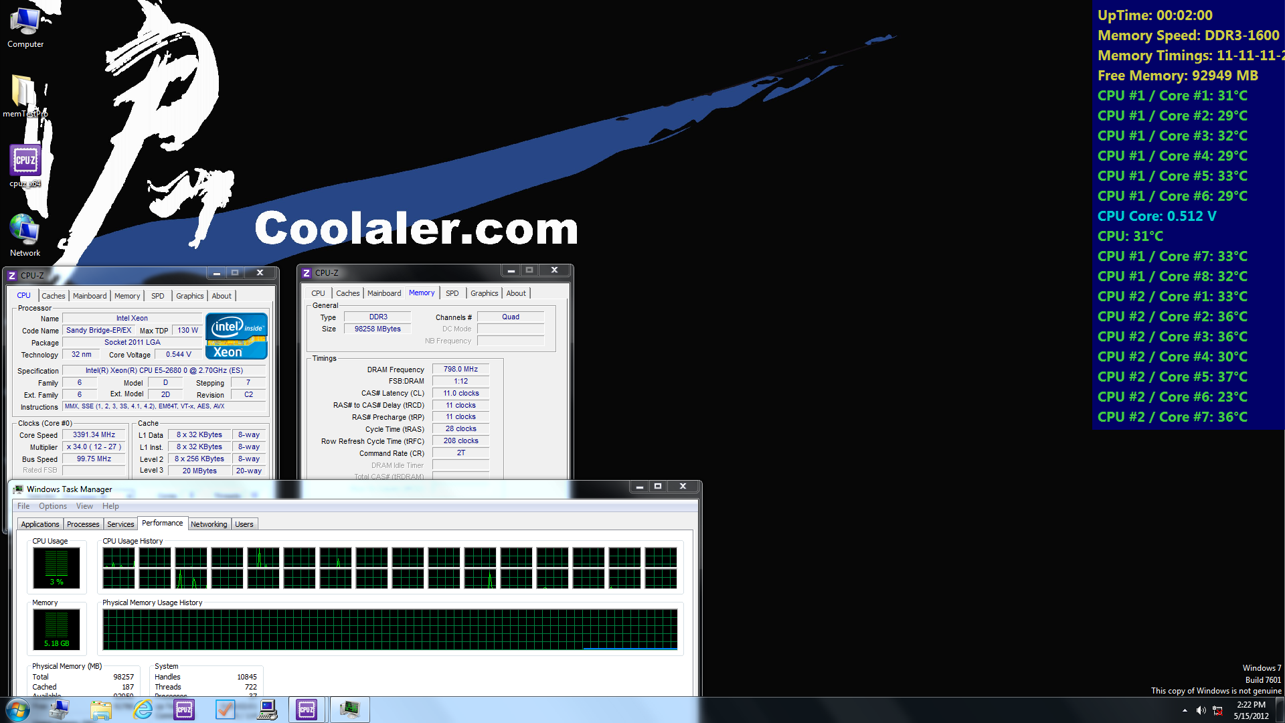Open the File menu in Task Manager
1285x723 pixels.
tap(23, 506)
